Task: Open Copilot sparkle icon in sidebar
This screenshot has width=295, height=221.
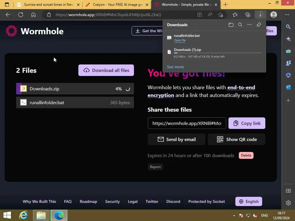Action: point(288,39)
